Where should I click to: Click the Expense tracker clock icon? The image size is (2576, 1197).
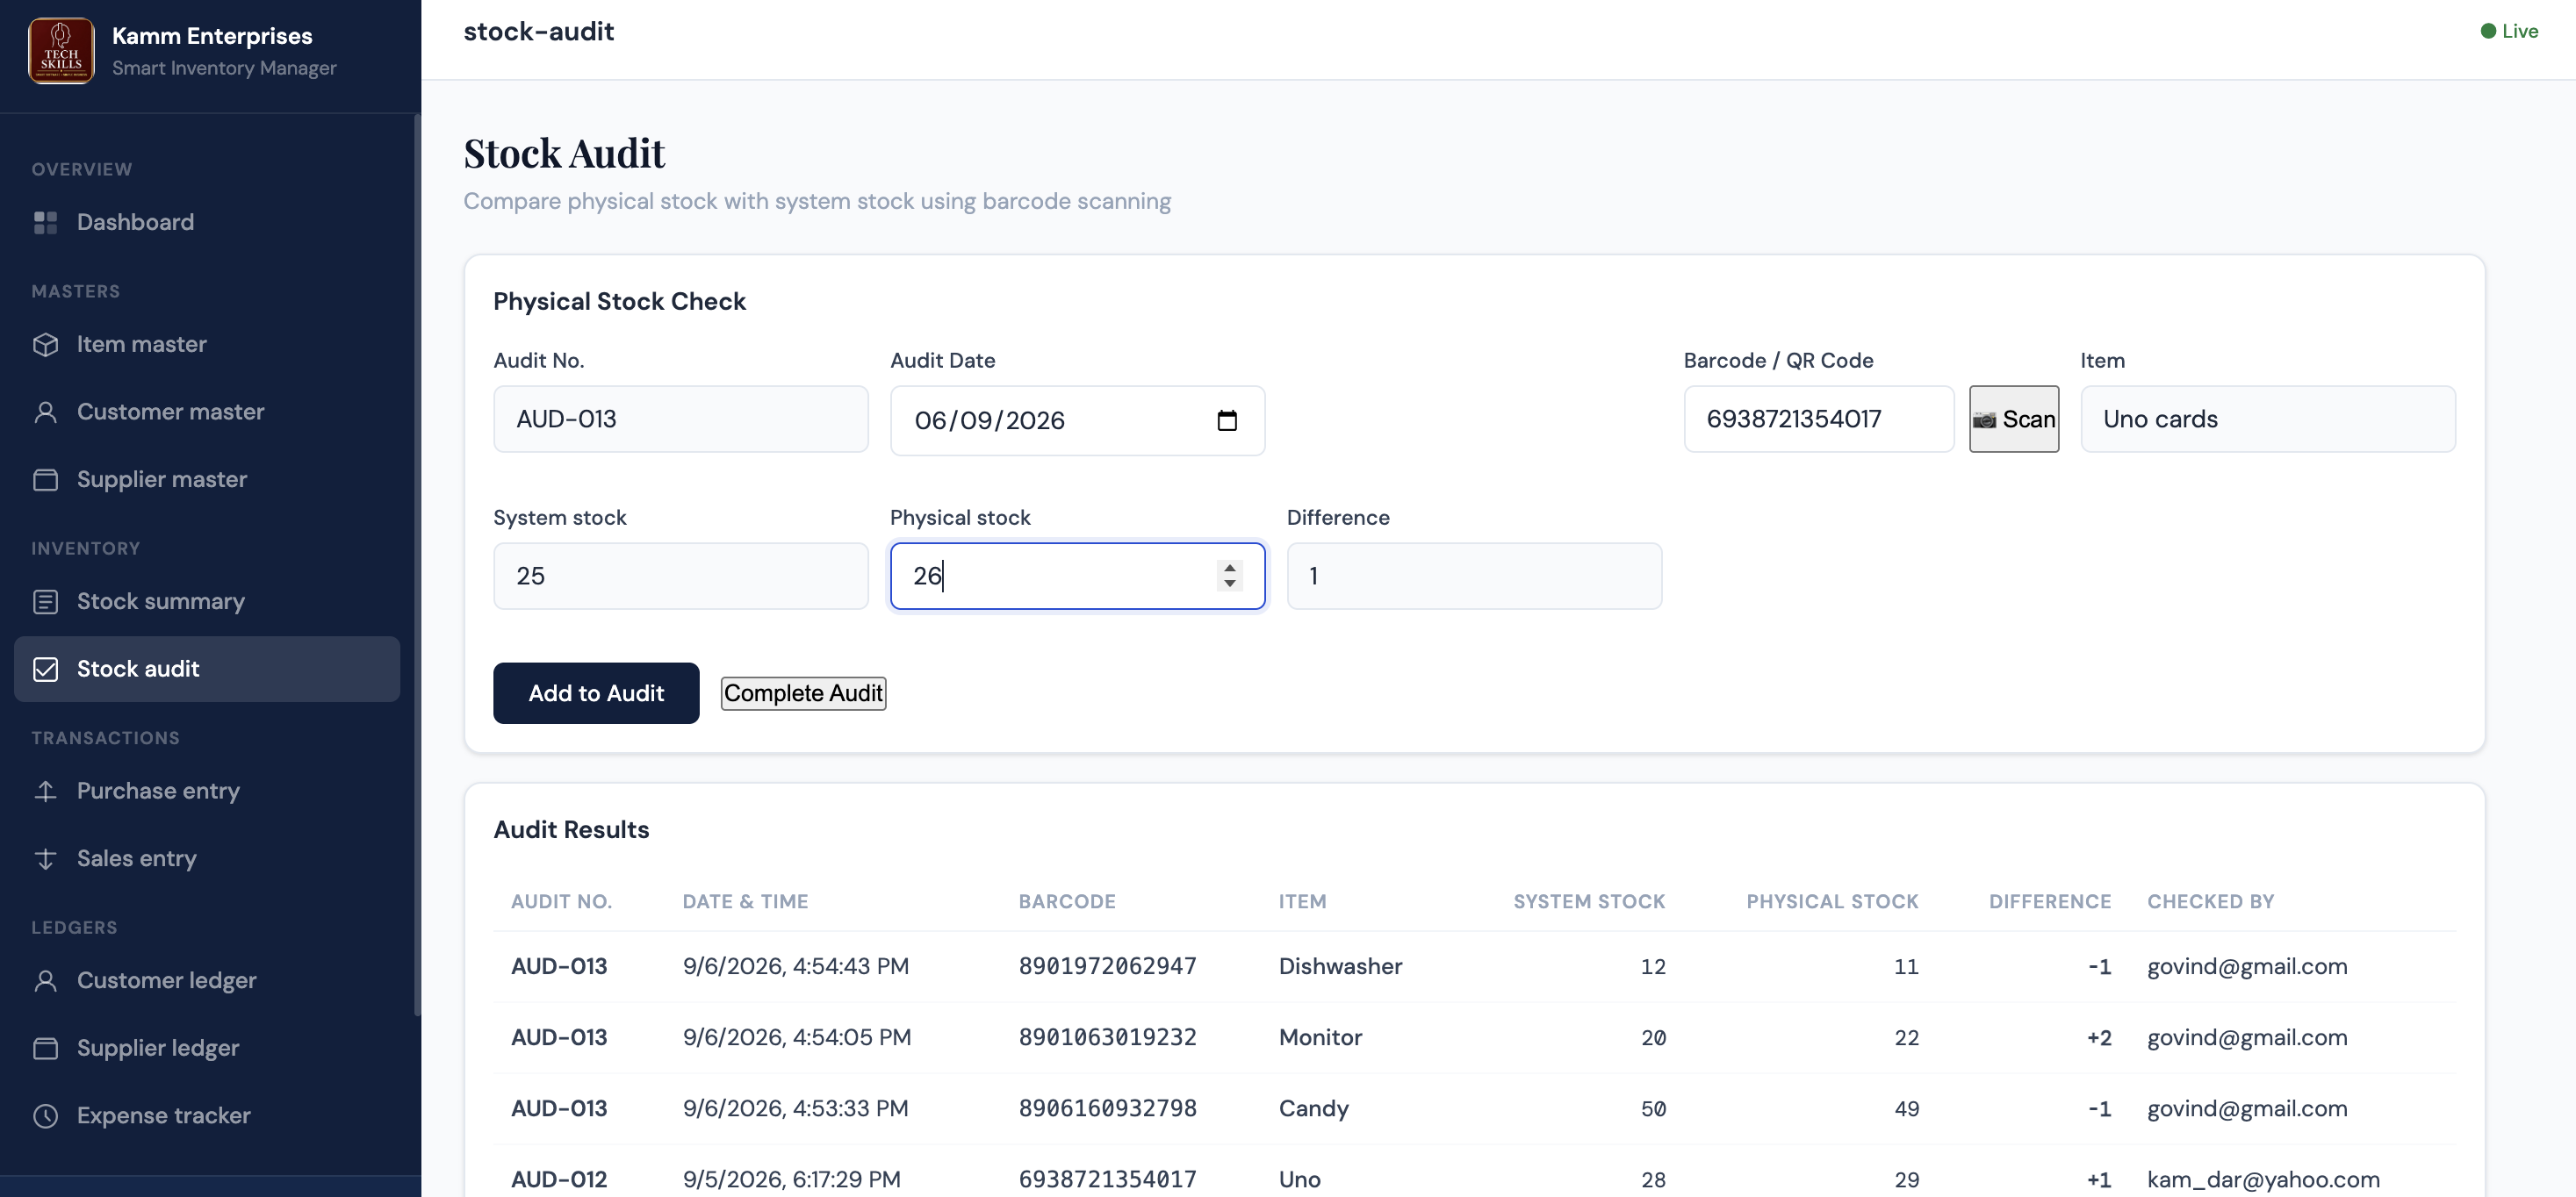pyautogui.click(x=45, y=1116)
